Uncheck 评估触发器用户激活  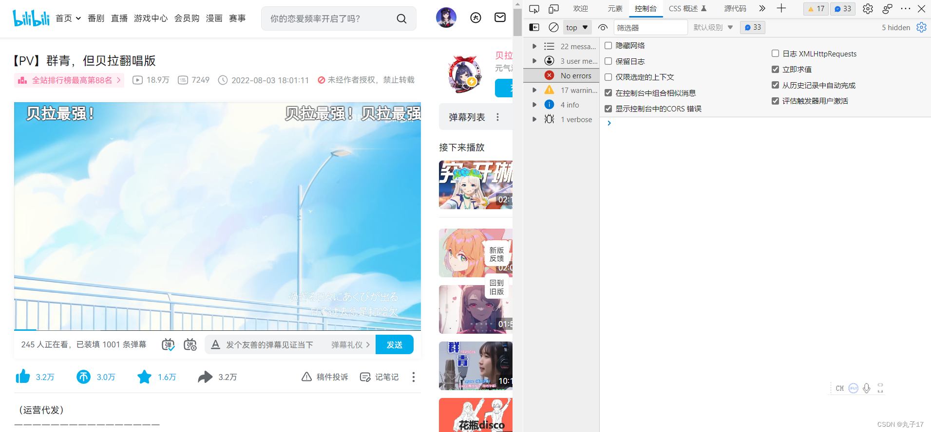[x=775, y=101]
